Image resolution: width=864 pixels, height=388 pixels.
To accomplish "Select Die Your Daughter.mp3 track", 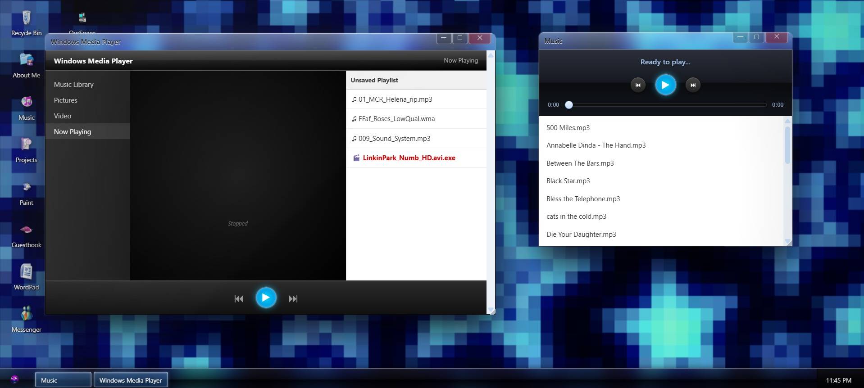I will tap(661, 235).
